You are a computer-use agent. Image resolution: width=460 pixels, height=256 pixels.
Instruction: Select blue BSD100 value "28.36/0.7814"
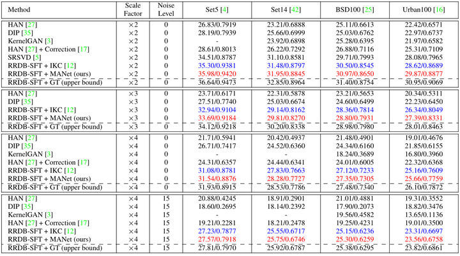pos(355,110)
